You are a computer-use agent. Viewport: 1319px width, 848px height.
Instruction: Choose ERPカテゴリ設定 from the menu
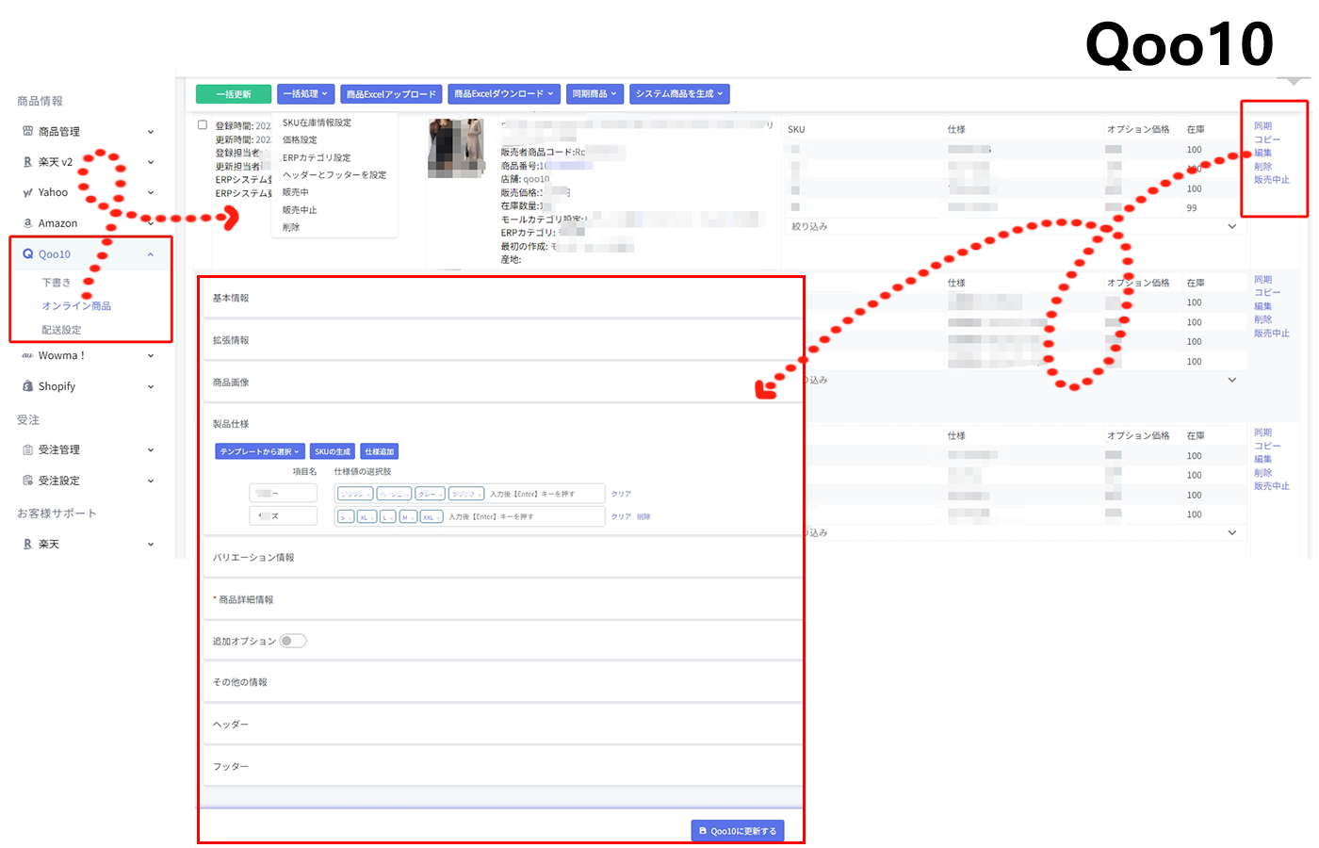coord(317,157)
